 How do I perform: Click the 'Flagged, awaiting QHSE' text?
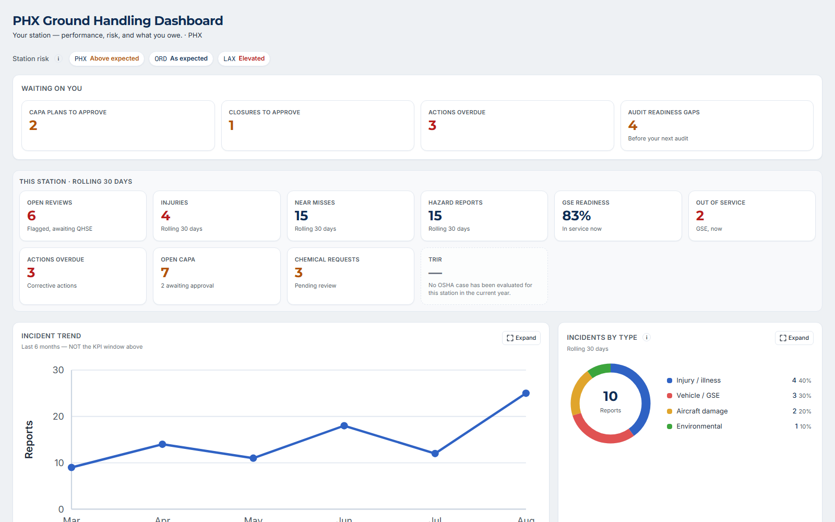click(x=59, y=229)
